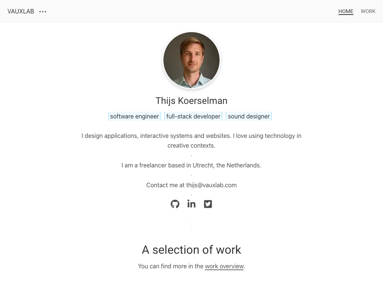Open the WORK navigation item

click(368, 12)
